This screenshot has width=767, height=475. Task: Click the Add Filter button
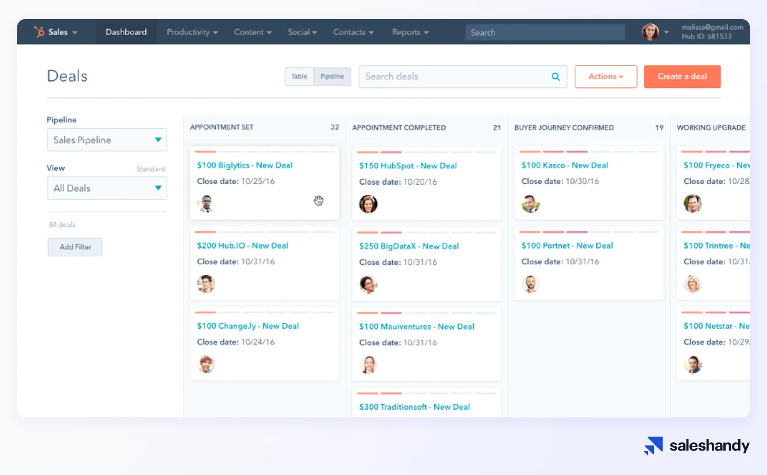[x=75, y=247]
